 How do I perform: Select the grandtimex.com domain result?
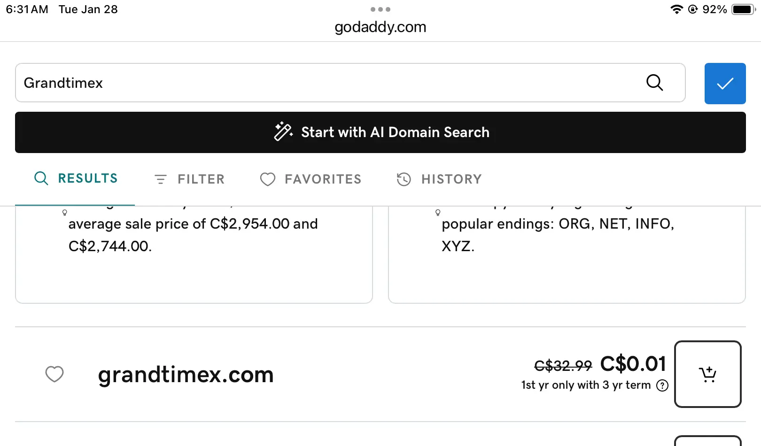(186, 375)
